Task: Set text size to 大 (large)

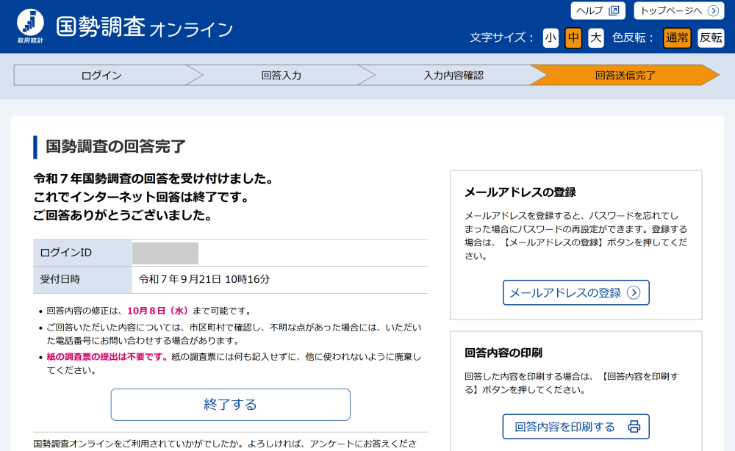Action: click(x=596, y=37)
